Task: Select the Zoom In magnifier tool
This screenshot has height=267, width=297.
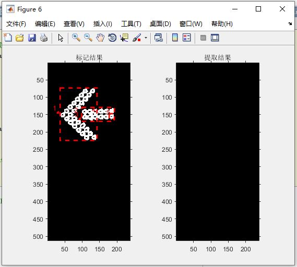Action: [x=76, y=38]
